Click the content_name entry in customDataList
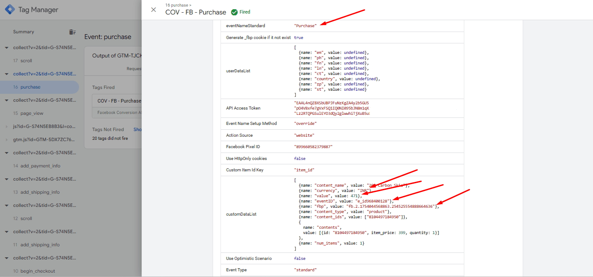 (354, 185)
